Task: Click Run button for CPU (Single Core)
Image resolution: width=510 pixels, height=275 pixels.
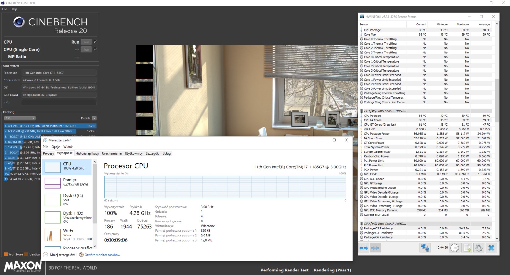Action: point(86,49)
